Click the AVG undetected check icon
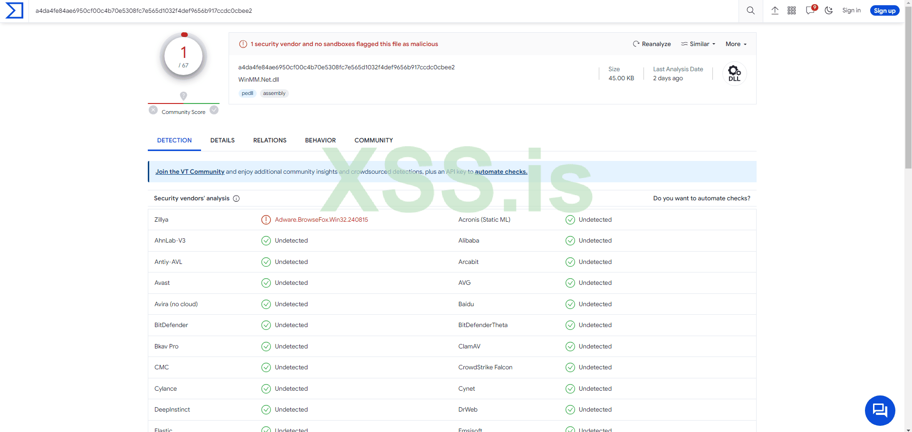The width and height of the screenshot is (912, 432). tap(570, 283)
